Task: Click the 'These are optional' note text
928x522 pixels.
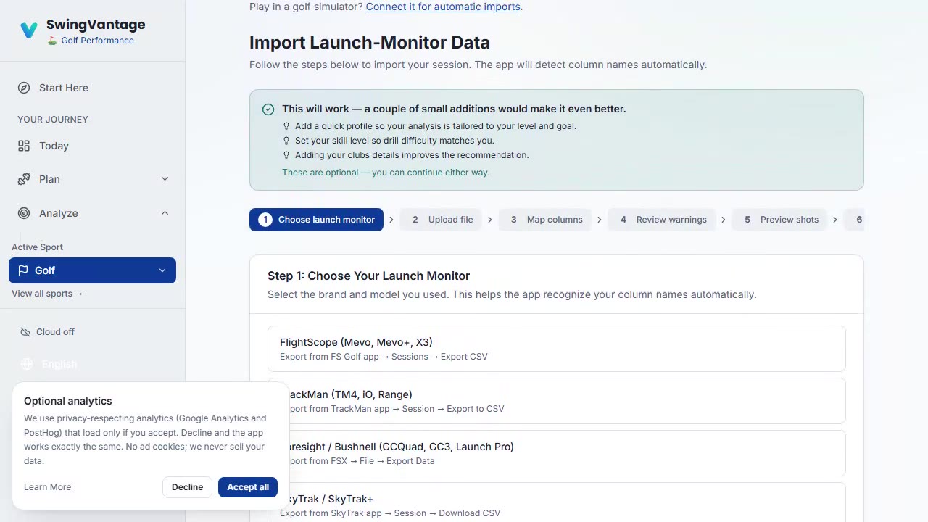Action: [x=386, y=173]
